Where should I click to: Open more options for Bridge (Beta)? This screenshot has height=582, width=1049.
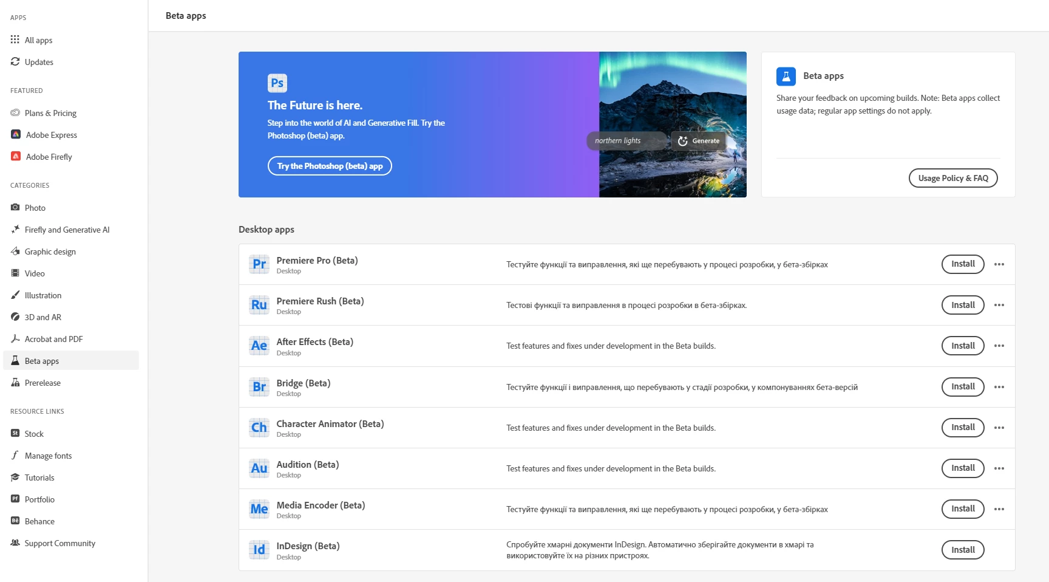(x=999, y=387)
